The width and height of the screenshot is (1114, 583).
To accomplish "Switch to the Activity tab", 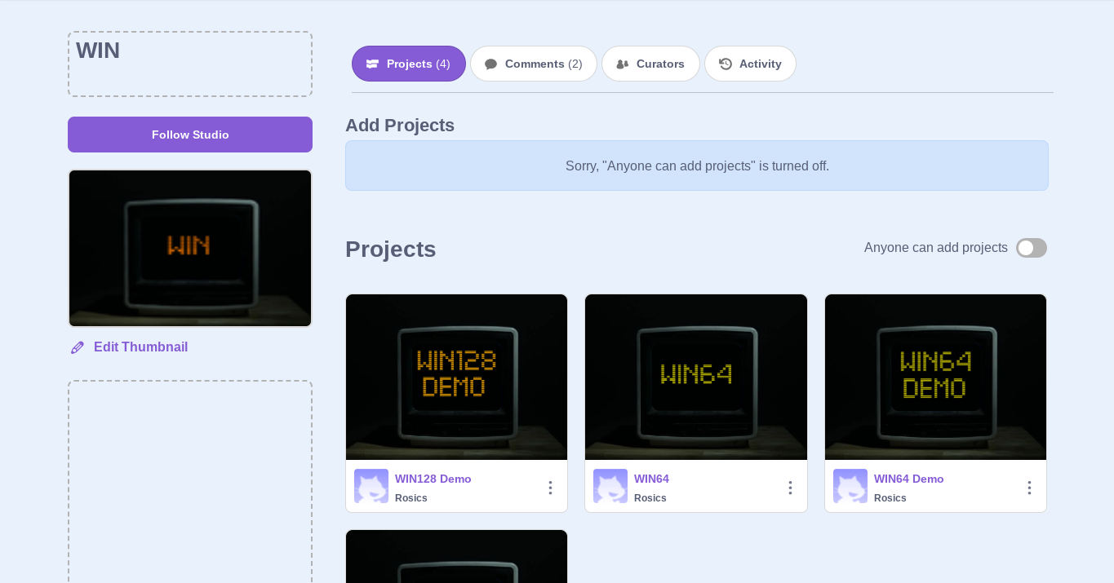I will click(750, 63).
